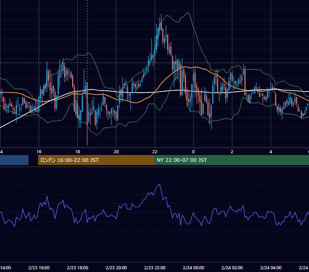Click the 2/23 22:00 date label
Viewport: 309px width, 272px height.
tap(154, 267)
